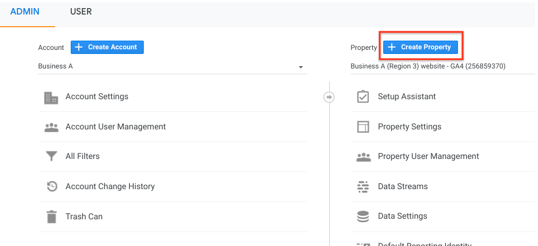
Task: Click the All Filters funnel icon
Action: [x=52, y=157]
